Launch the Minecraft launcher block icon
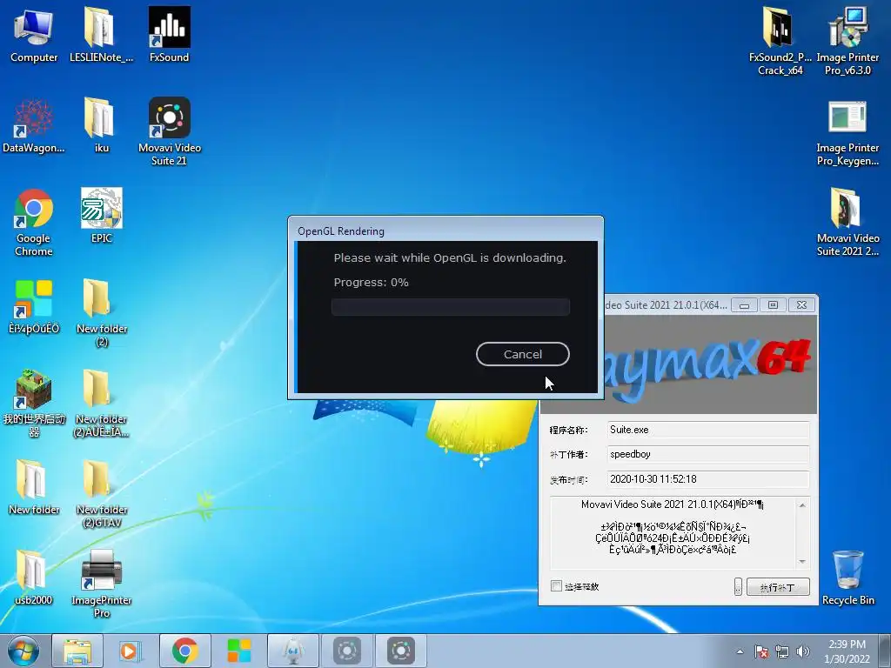The image size is (891, 668). tap(34, 404)
